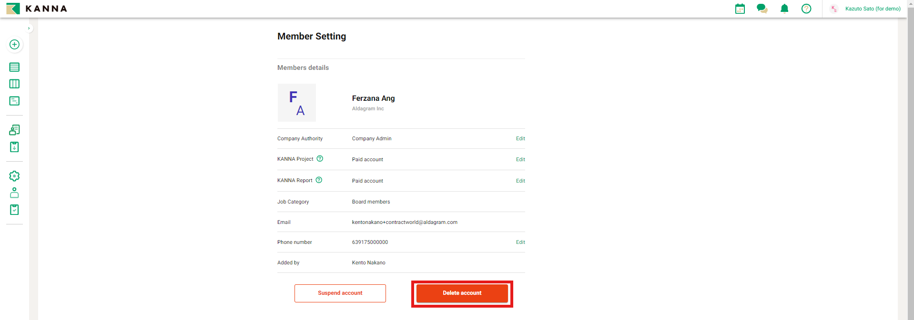914x320 pixels.
Task: Click the notification bell icon
Action: [x=784, y=9]
